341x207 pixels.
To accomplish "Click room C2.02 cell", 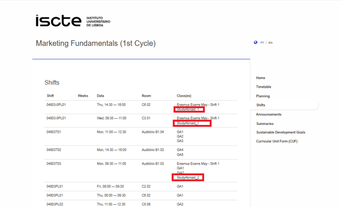I will click(x=146, y=186).
